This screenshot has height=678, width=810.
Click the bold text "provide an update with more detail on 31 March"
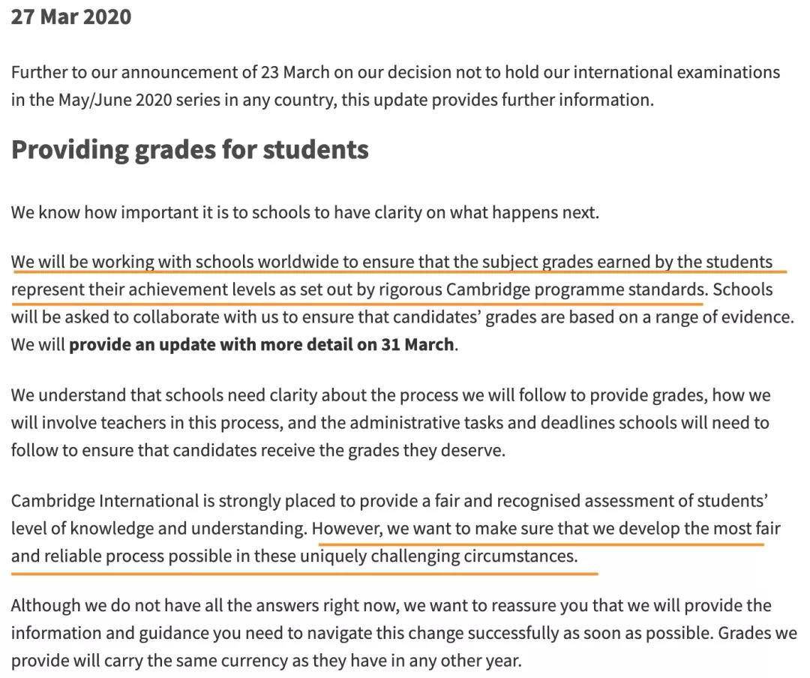coord(262,344)
